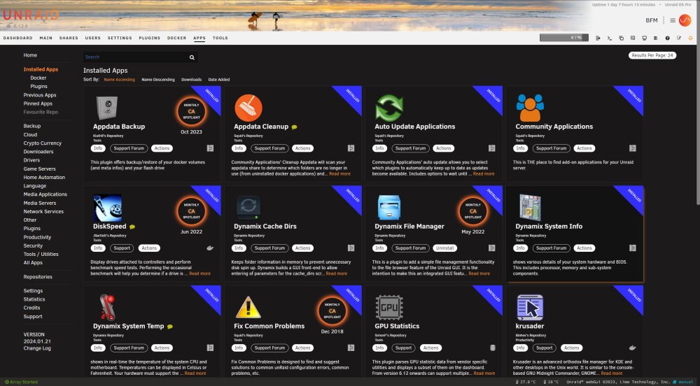The image size is (700, 386).
Task: Click Read more on Appdata Cleanup description
Action: [339, 174]
